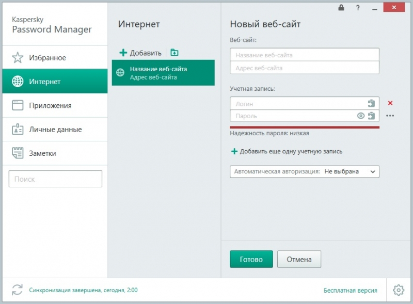
Task: Click the clipboard copy icon in the Пароль field
Action: pyautogui.click(x=371, y=116)
